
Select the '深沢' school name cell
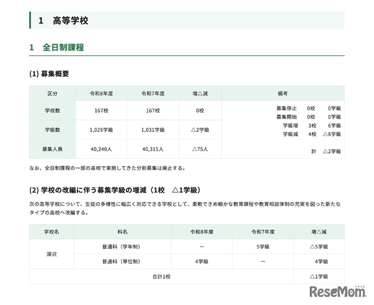(x=53, y=254)
